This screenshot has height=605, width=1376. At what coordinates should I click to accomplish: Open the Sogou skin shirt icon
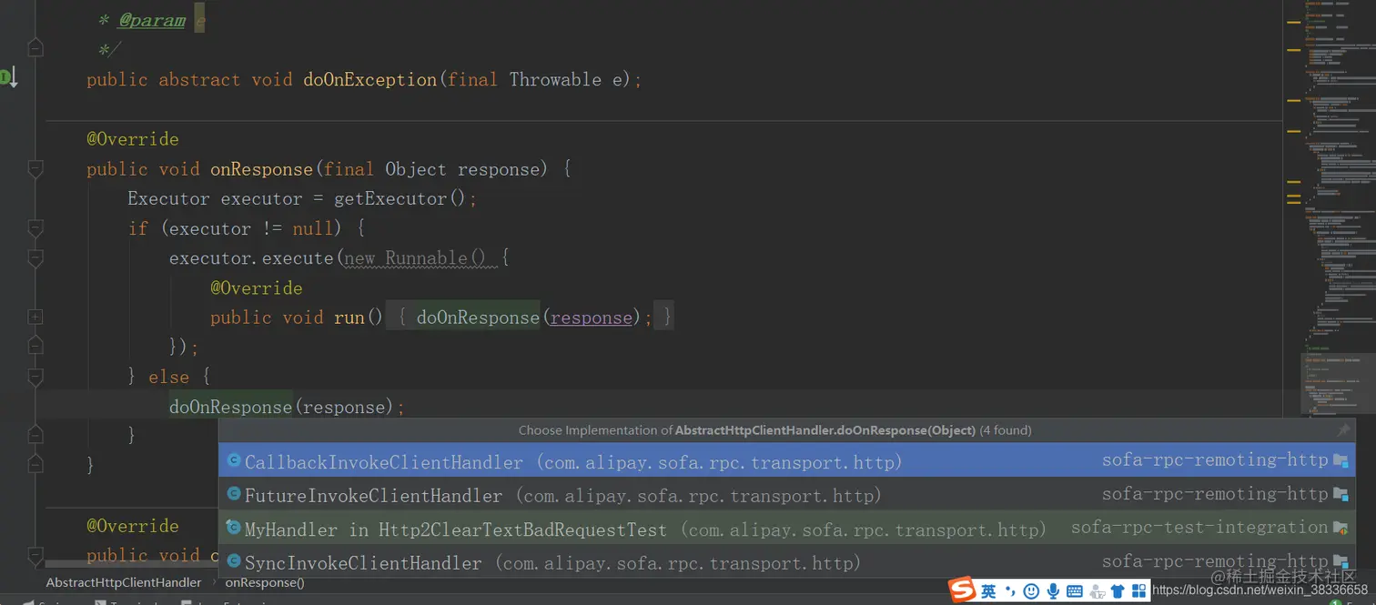pos(1118,591)
